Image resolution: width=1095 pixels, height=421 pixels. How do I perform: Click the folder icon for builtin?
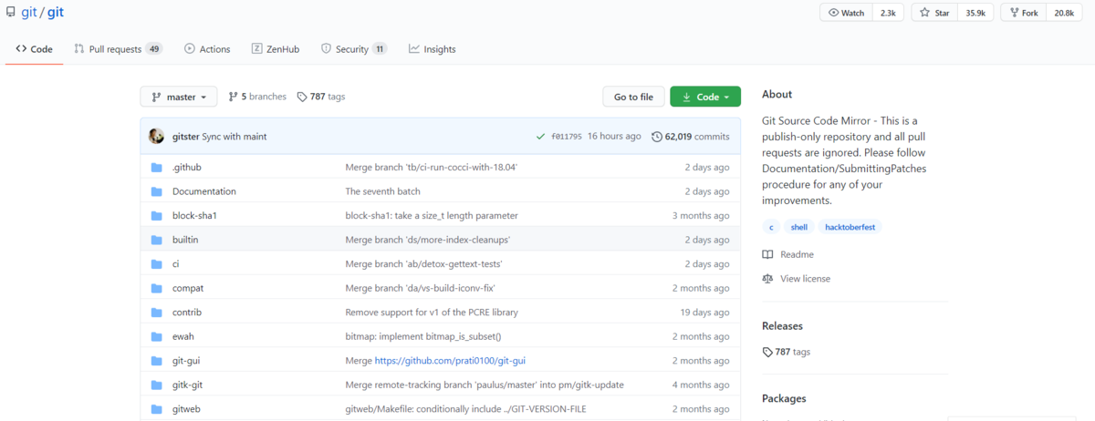pos(156,240)
